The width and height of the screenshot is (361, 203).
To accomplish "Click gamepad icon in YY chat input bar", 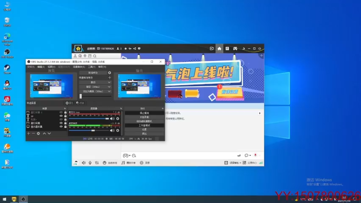I will point(125,156).
